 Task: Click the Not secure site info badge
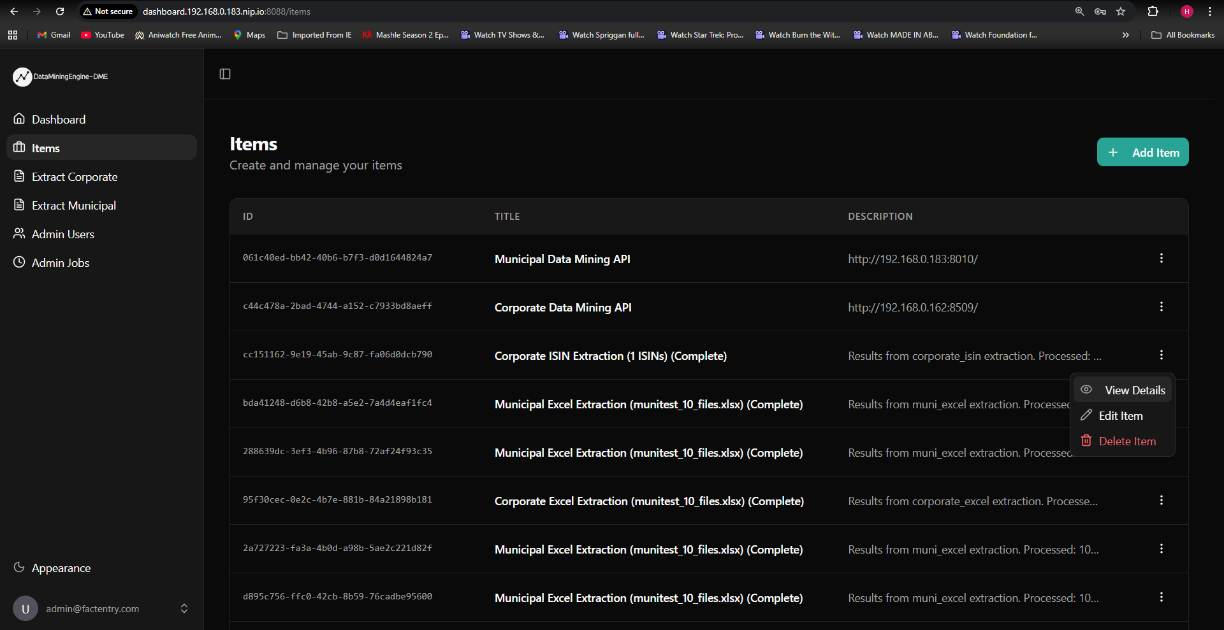point(108,11)
